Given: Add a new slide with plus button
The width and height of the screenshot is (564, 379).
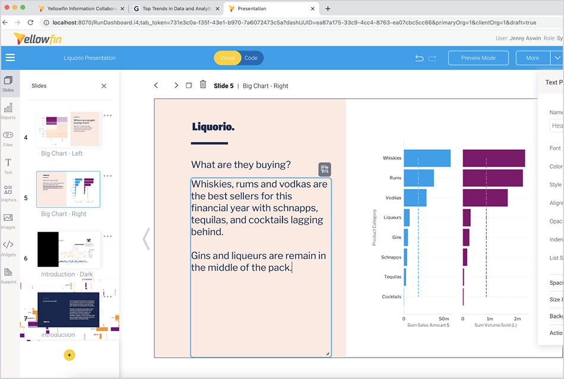Looking at the screenshot, I should tap(69, 355).
